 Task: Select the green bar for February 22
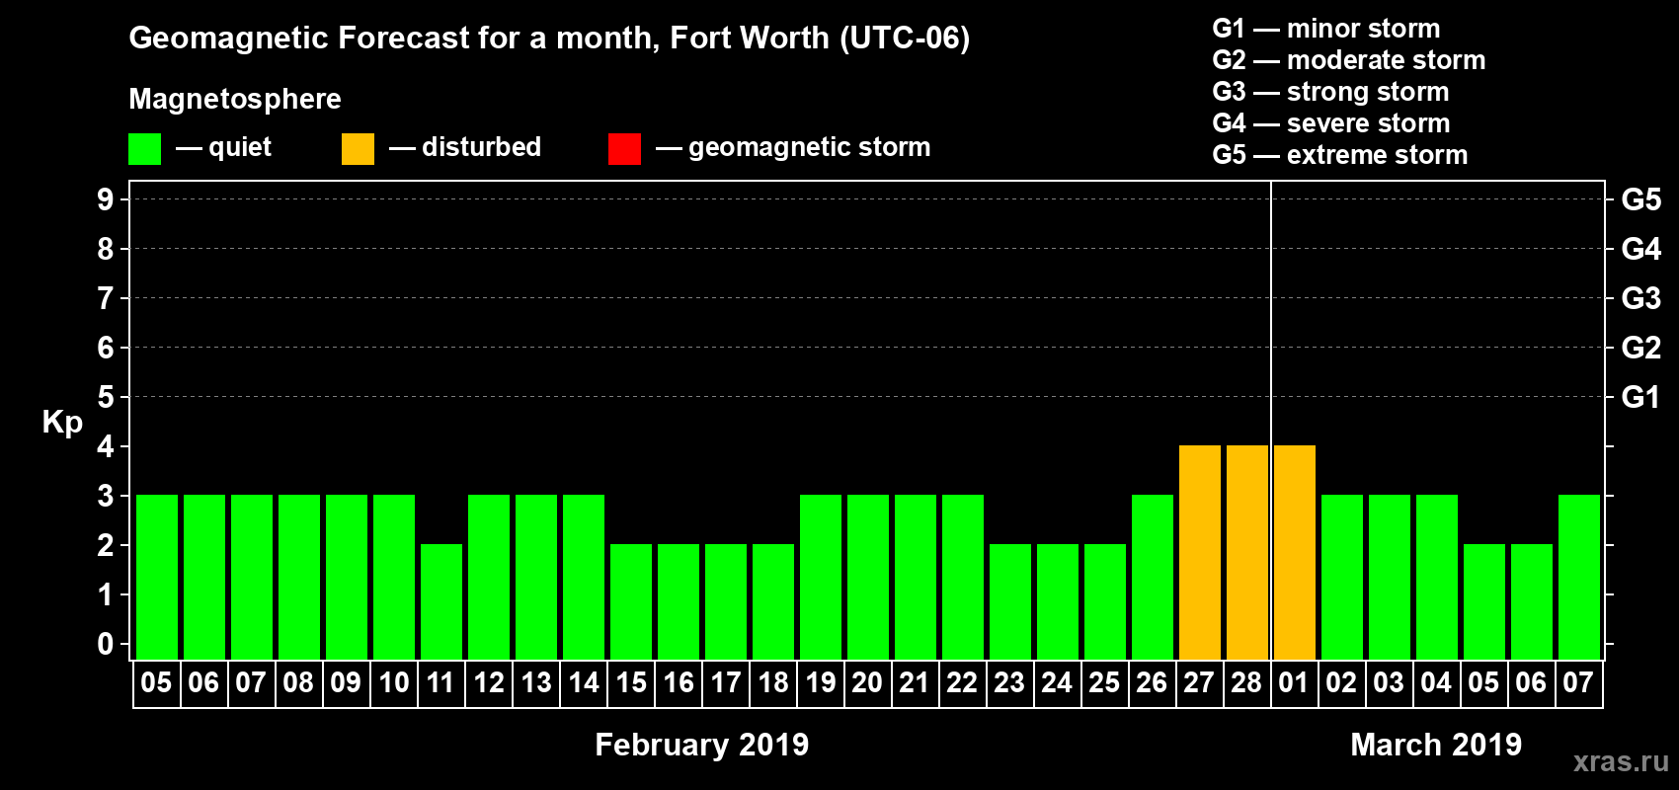pos(963,578)
